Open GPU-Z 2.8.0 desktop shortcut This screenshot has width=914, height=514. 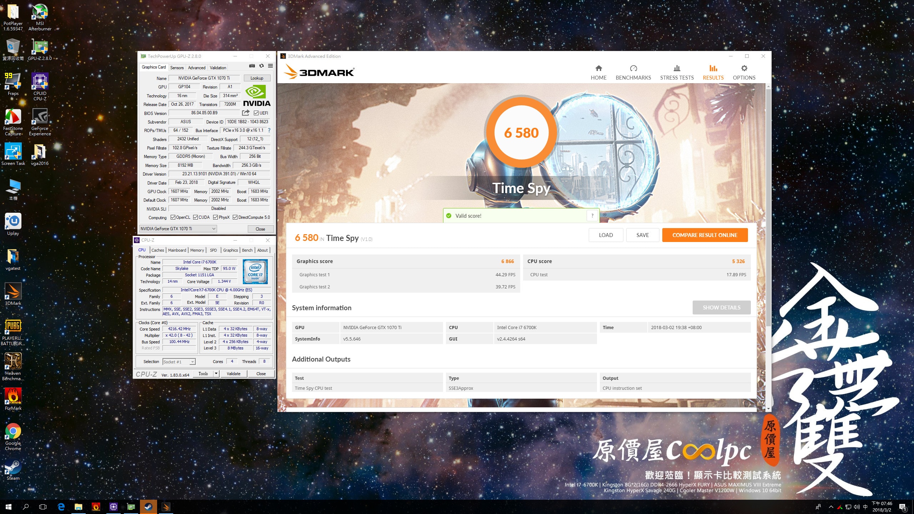40,49
